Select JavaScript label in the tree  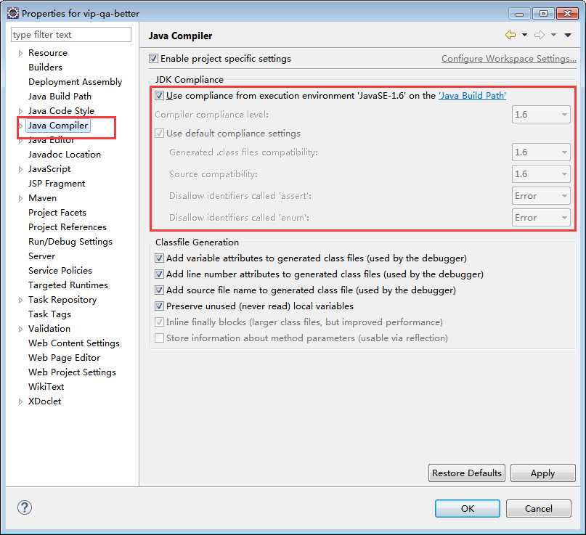tap(49, 169)
